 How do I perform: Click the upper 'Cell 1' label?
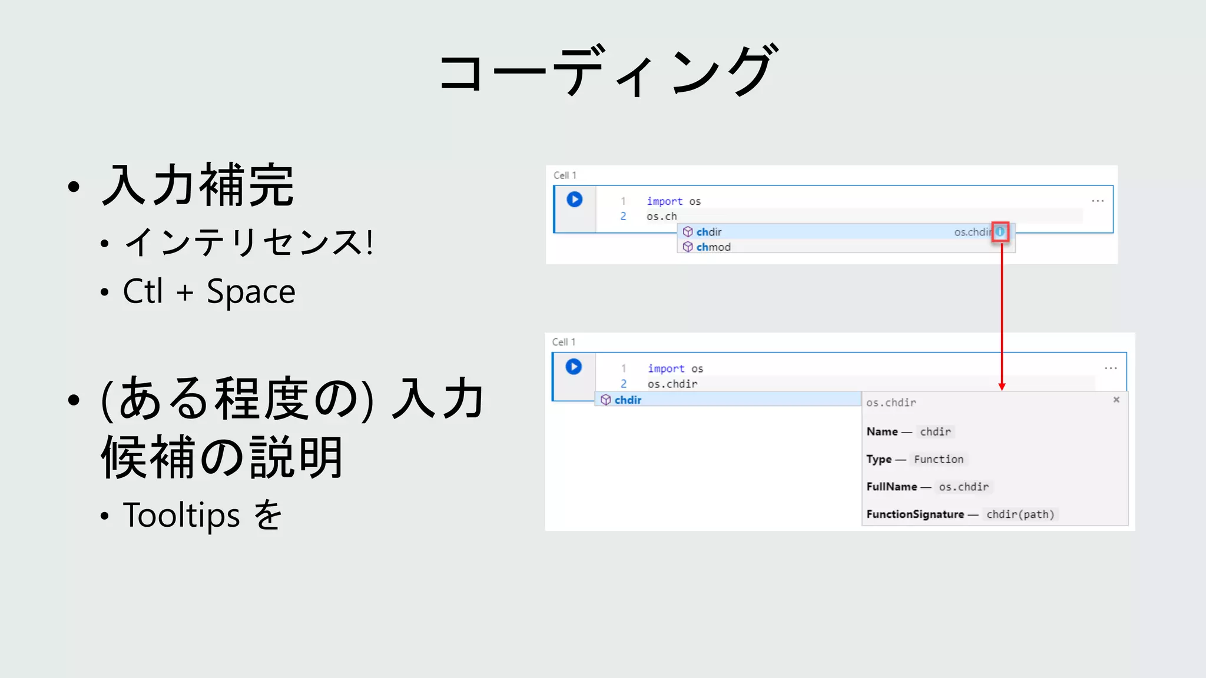click(565, 175)
